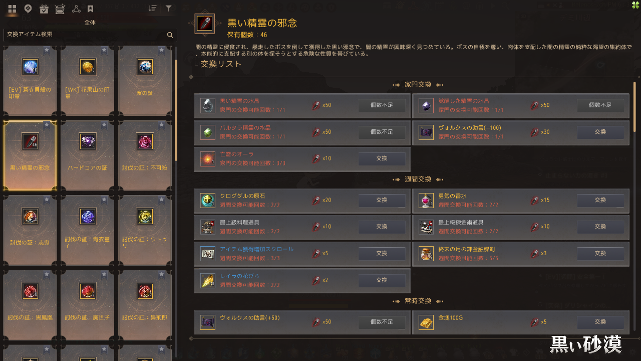Toggle favorite star on 波の証 card
This screenshot has height=361, width=641.
click(162, 50)
